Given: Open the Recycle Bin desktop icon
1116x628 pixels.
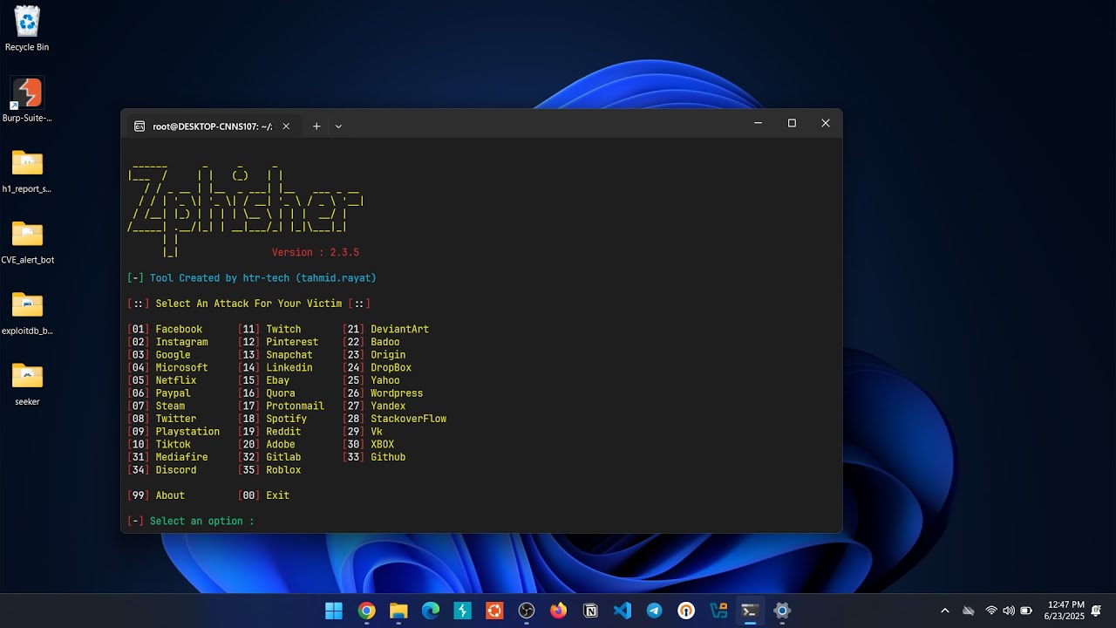Looking at the screenshot, I should pyautogui.click(x=27, y=28).
